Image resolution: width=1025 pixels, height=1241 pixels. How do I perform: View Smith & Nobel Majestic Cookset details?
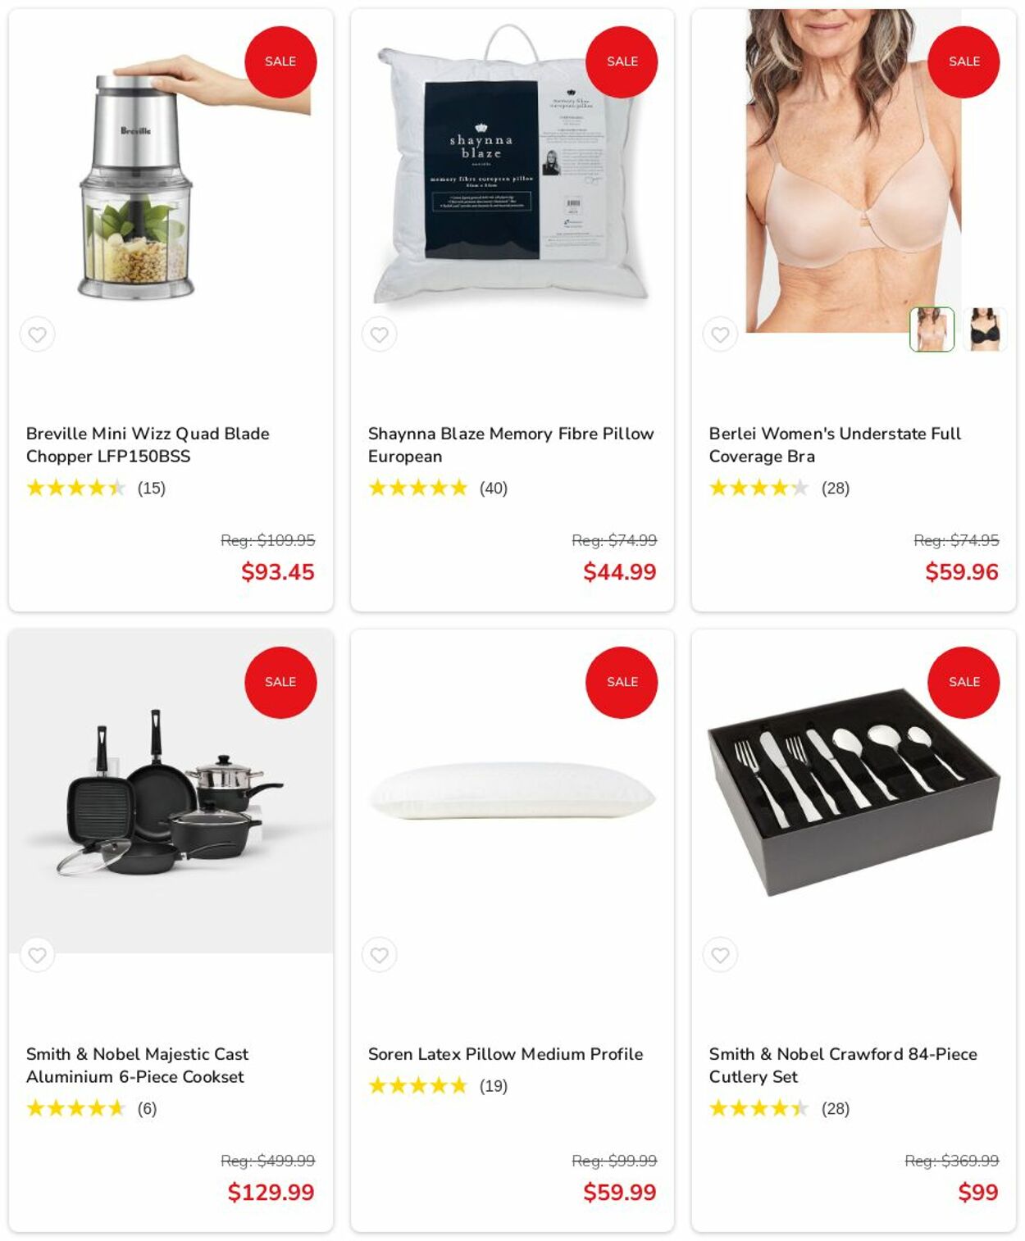137,1066
